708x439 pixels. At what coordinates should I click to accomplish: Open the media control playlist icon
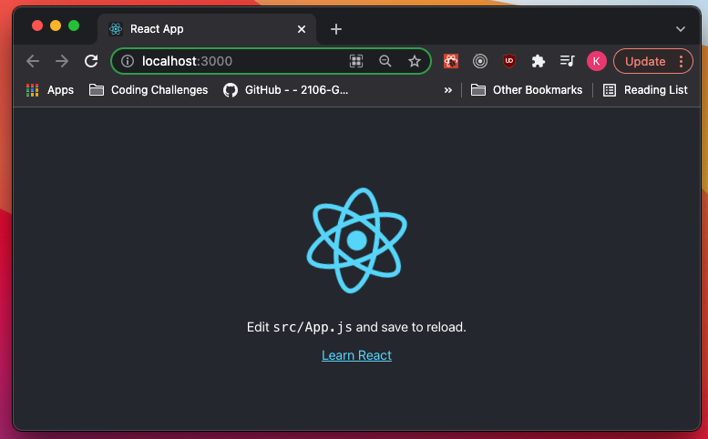[567, 61]
